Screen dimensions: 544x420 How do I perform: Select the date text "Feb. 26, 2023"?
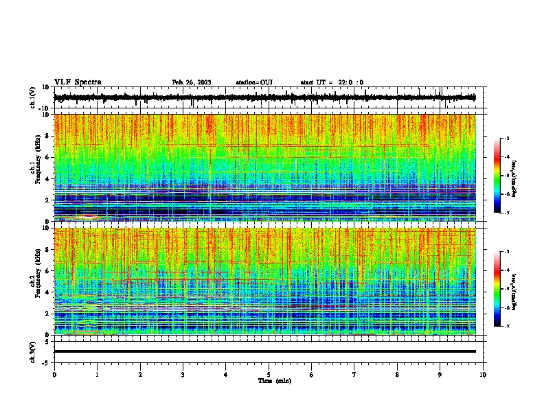192,82
